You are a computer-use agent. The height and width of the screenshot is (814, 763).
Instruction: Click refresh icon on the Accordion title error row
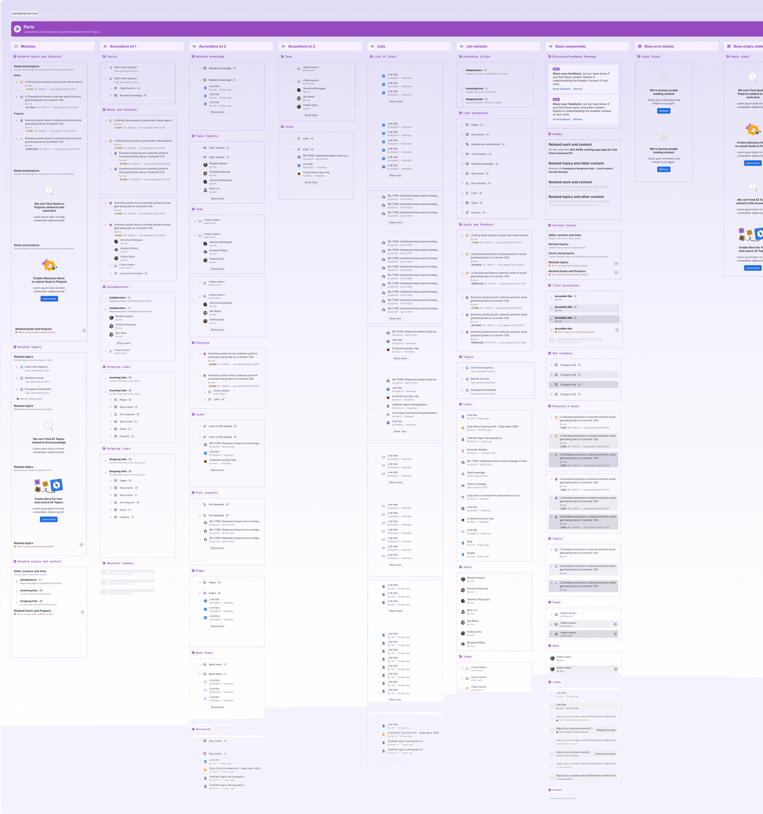617,330
